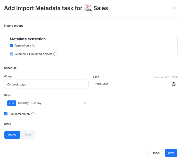Click the Monday, Tuesday selected days text
Viewport: 181px width, 158px height.
(30, 103)
